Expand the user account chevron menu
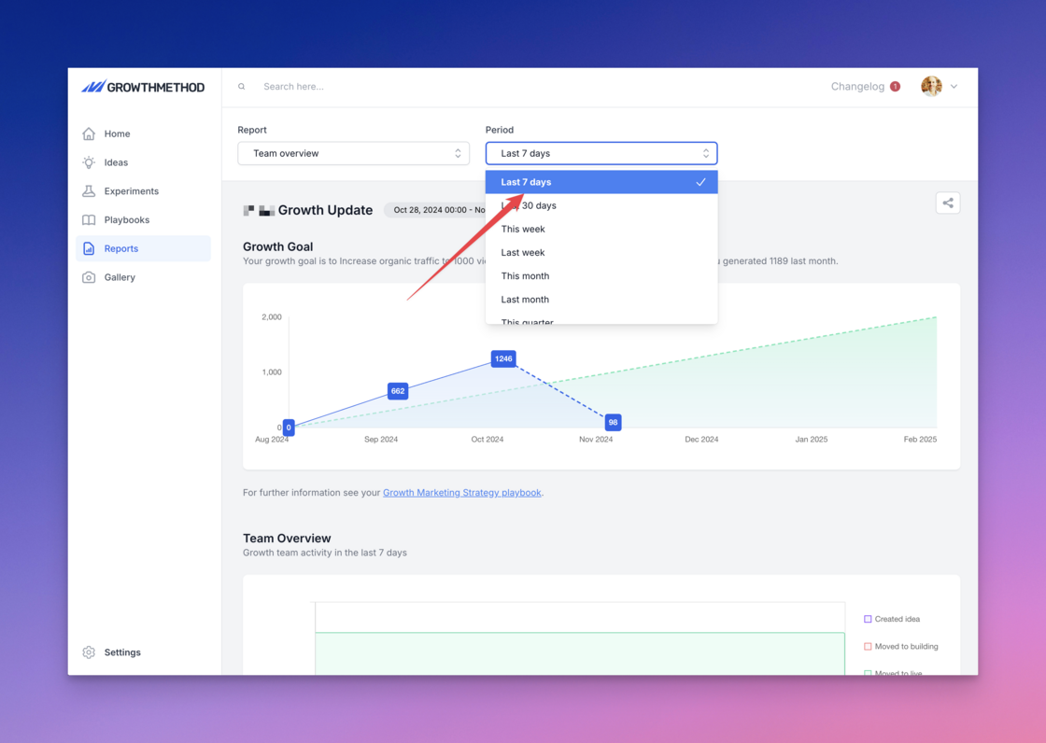Viewport: 1046px width, 743px height. [954, 86]
